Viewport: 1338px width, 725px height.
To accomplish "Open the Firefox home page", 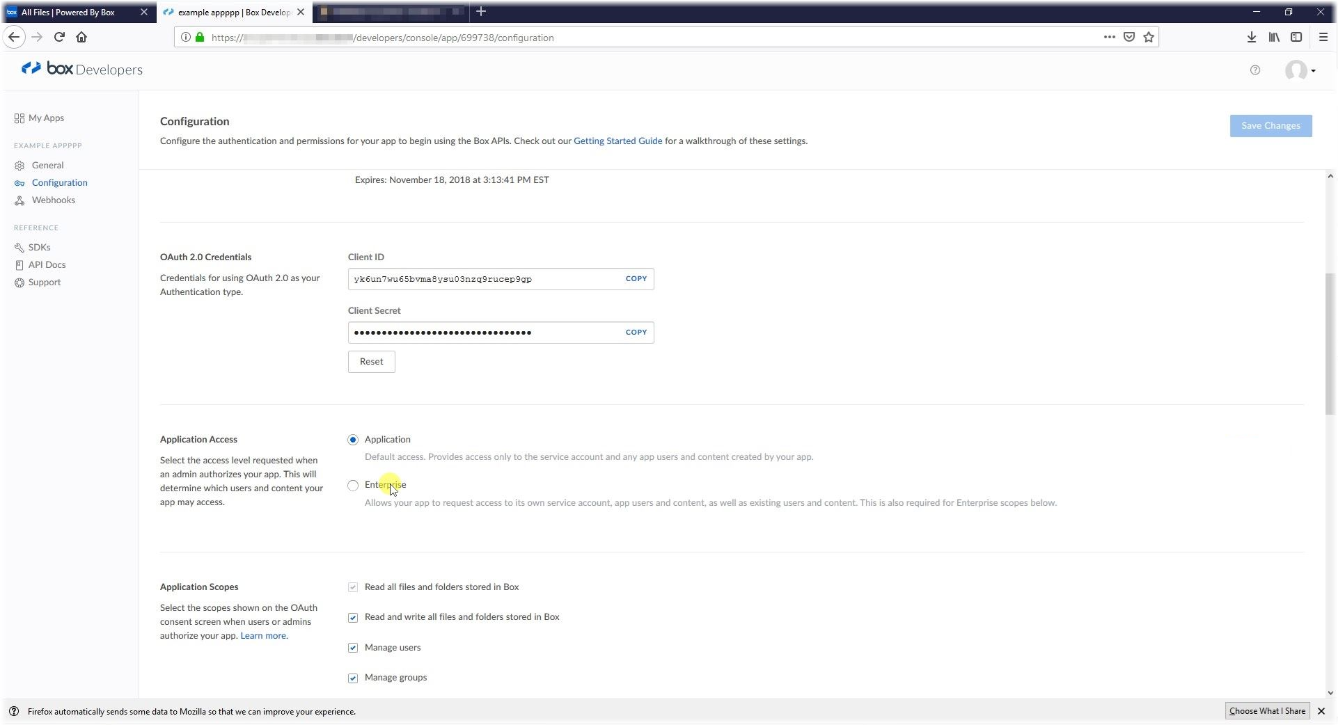I will pos(81,38).
